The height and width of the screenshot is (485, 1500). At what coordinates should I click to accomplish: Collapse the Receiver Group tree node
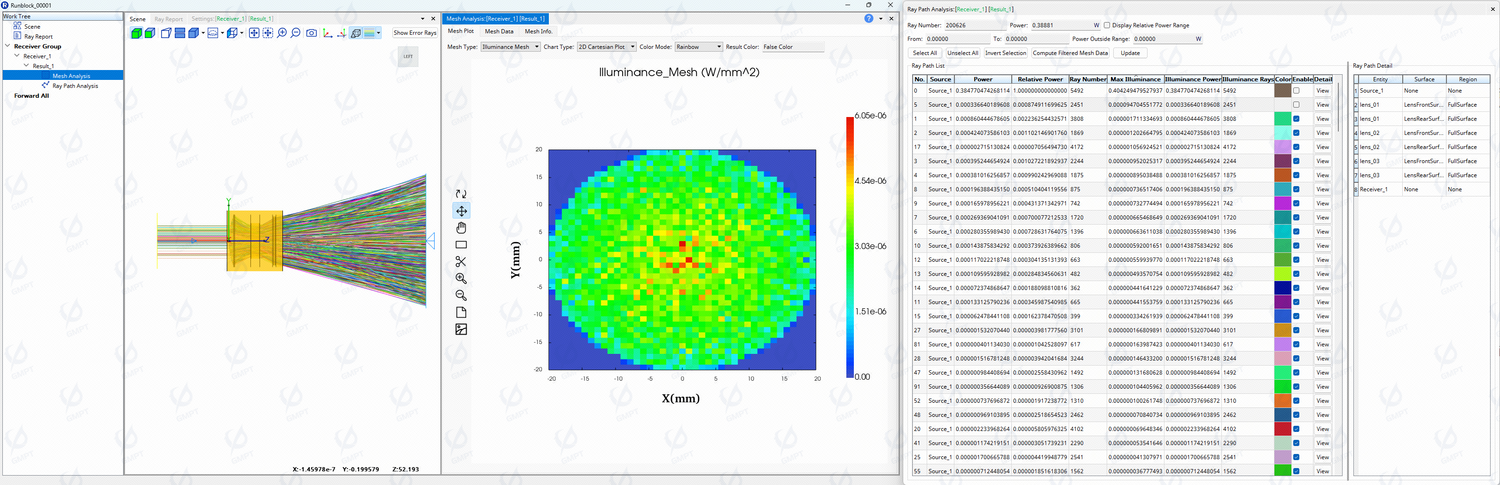(x=8, y=46)
